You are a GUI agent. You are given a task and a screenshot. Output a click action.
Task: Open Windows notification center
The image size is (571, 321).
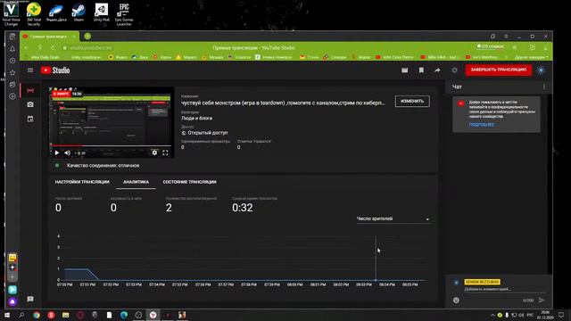561,315
